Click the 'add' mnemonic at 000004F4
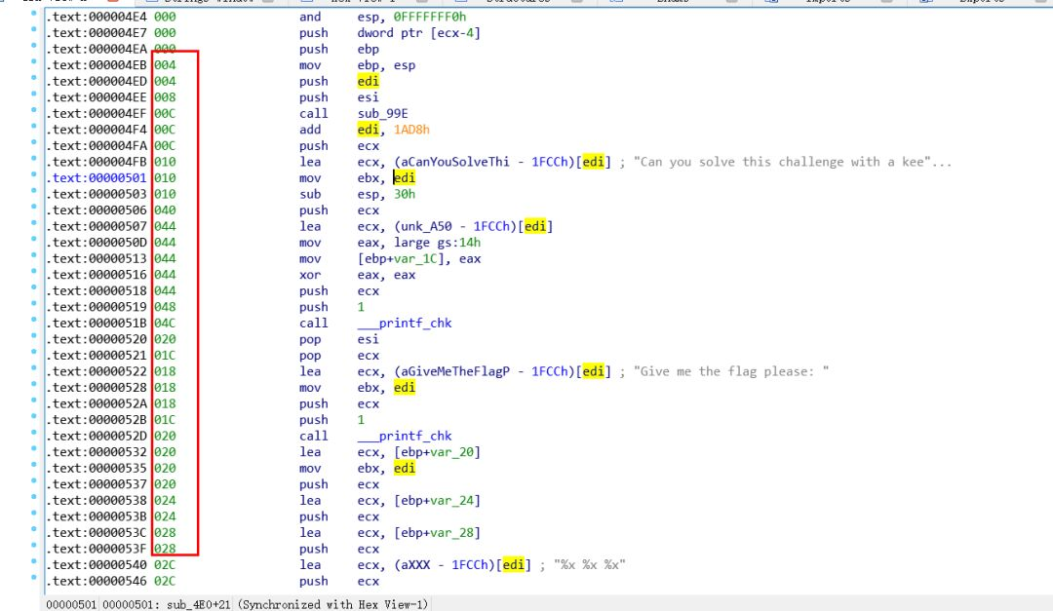This screenshot has height=611, width=1053. (x=310, y=130)
